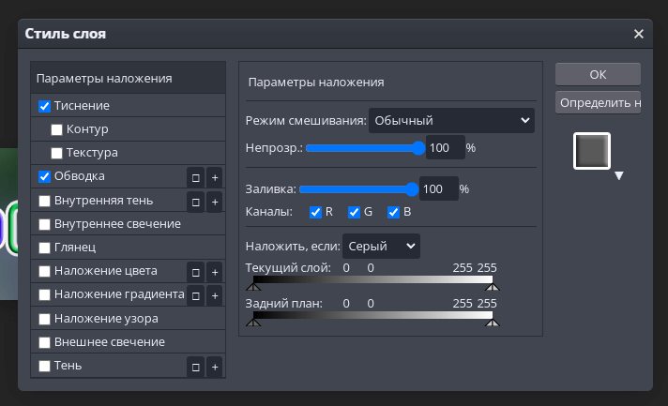Click the Задний план white point marker
Image resolution: width=668 pixels, height=406 pixels.
(x=493, y=323)
